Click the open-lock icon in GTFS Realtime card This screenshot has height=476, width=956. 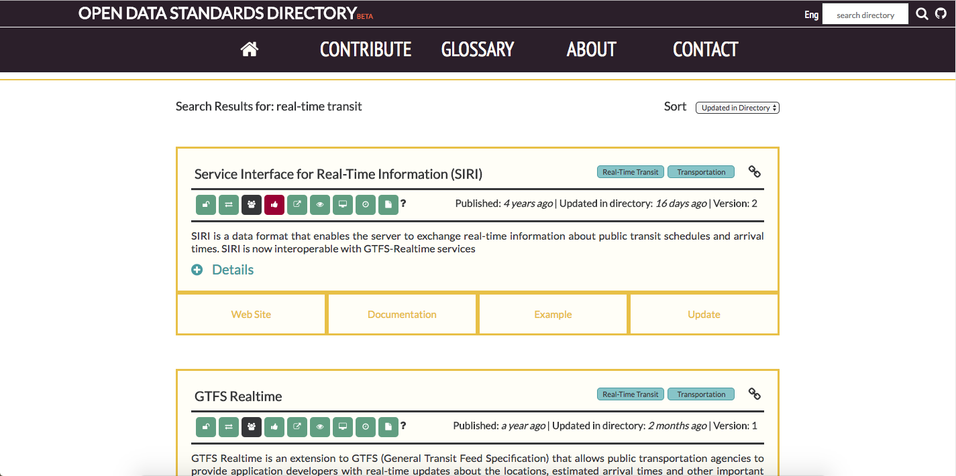[x=206, y=426]
